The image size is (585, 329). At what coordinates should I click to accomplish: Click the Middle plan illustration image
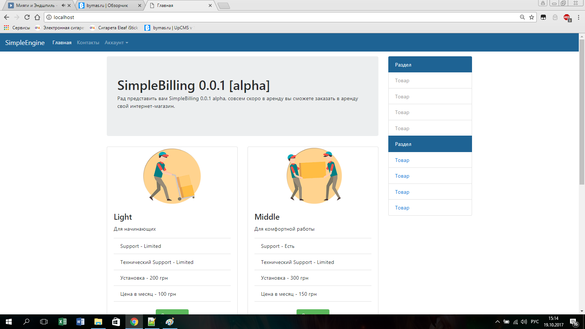click(314, 176)
